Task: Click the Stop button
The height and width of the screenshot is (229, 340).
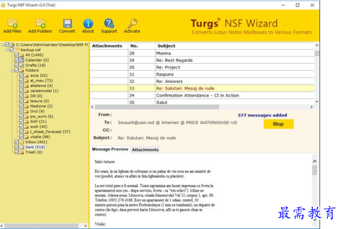Action: click(278, 124)
